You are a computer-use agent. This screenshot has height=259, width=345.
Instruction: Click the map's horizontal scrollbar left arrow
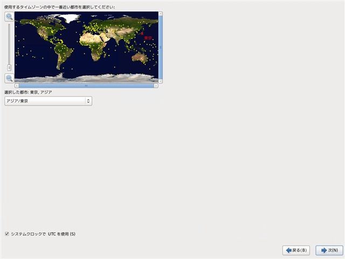[x=17, y=86]
